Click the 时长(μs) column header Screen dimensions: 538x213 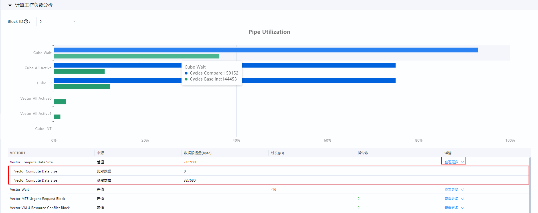(x=277, y=153)
